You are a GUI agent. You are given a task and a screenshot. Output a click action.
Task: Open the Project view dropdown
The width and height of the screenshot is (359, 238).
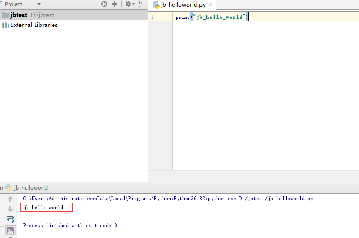tap(39, 4)
